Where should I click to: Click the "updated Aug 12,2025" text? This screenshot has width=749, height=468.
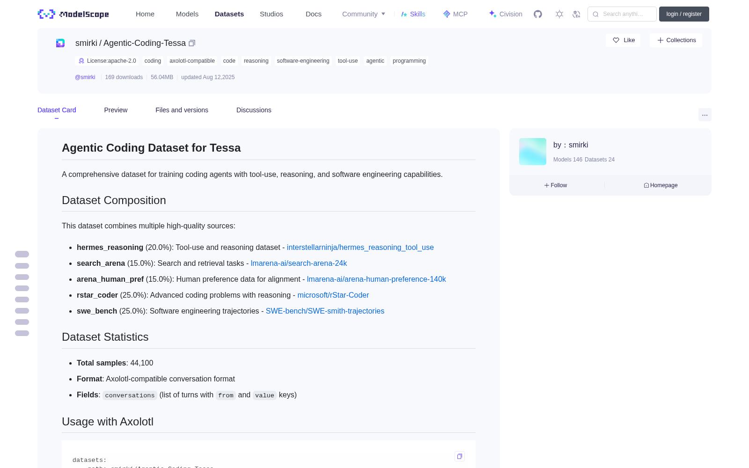click(x=208, y=77)
